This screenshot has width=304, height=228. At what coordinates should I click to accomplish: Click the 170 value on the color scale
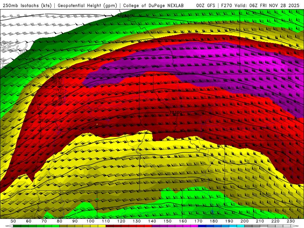(x=198, y=221)
